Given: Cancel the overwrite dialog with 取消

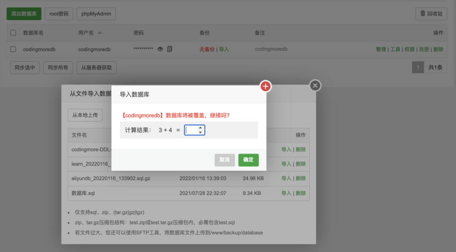Looking at the screenshot, I should pos(225,160).
